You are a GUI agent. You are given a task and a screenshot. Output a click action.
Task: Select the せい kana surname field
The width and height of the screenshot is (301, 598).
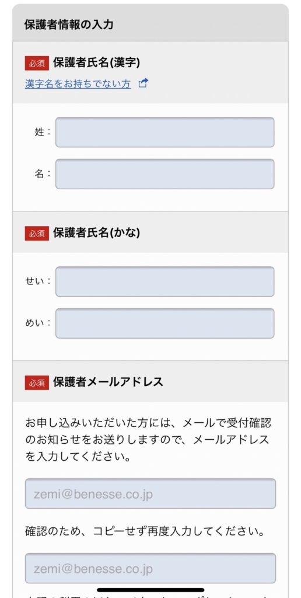coord(165,281)
